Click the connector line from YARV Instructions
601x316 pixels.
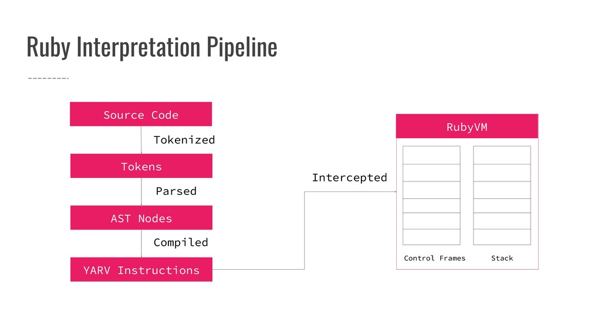305,231
